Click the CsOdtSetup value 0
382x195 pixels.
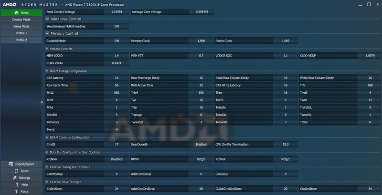point(117,174)
